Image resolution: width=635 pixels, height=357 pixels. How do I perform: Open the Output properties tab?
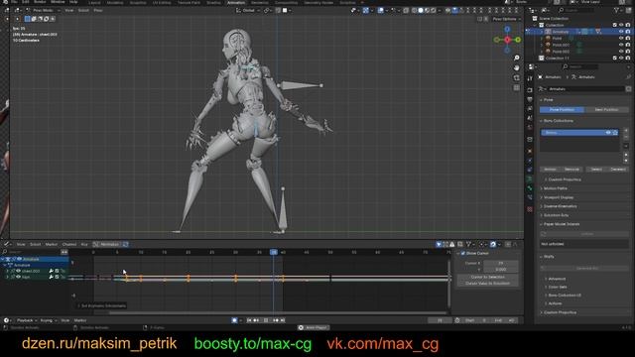(x=530, y=99)
